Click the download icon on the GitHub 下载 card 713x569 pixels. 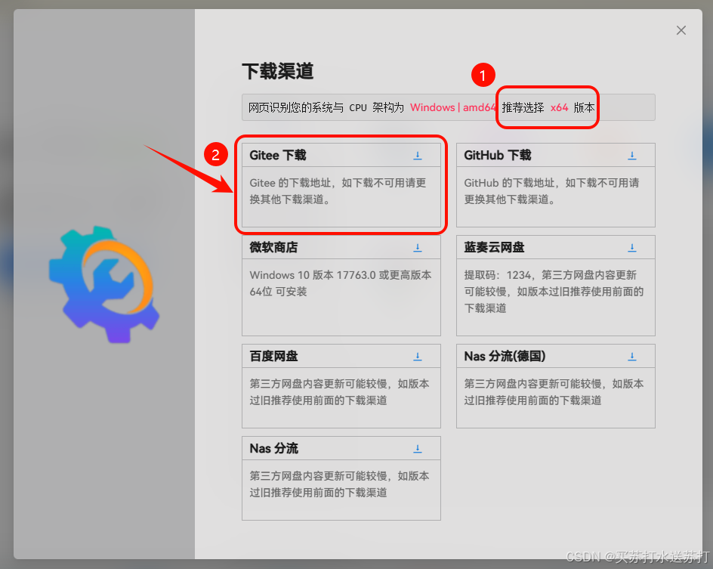(x=631, y=156)
